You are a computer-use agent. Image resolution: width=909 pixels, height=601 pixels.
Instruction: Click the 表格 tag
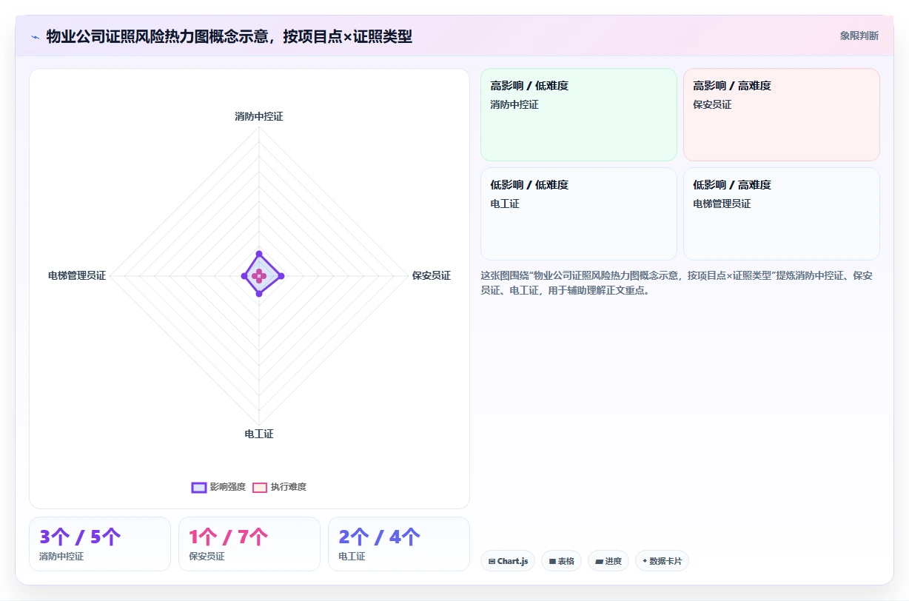click(562, 561)
